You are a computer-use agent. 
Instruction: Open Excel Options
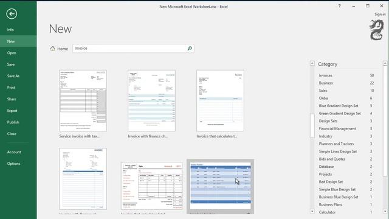(x=18, y=164)
